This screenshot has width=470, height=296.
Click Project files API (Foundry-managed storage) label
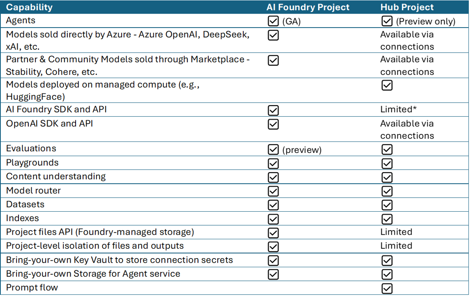tap(100, 232)
